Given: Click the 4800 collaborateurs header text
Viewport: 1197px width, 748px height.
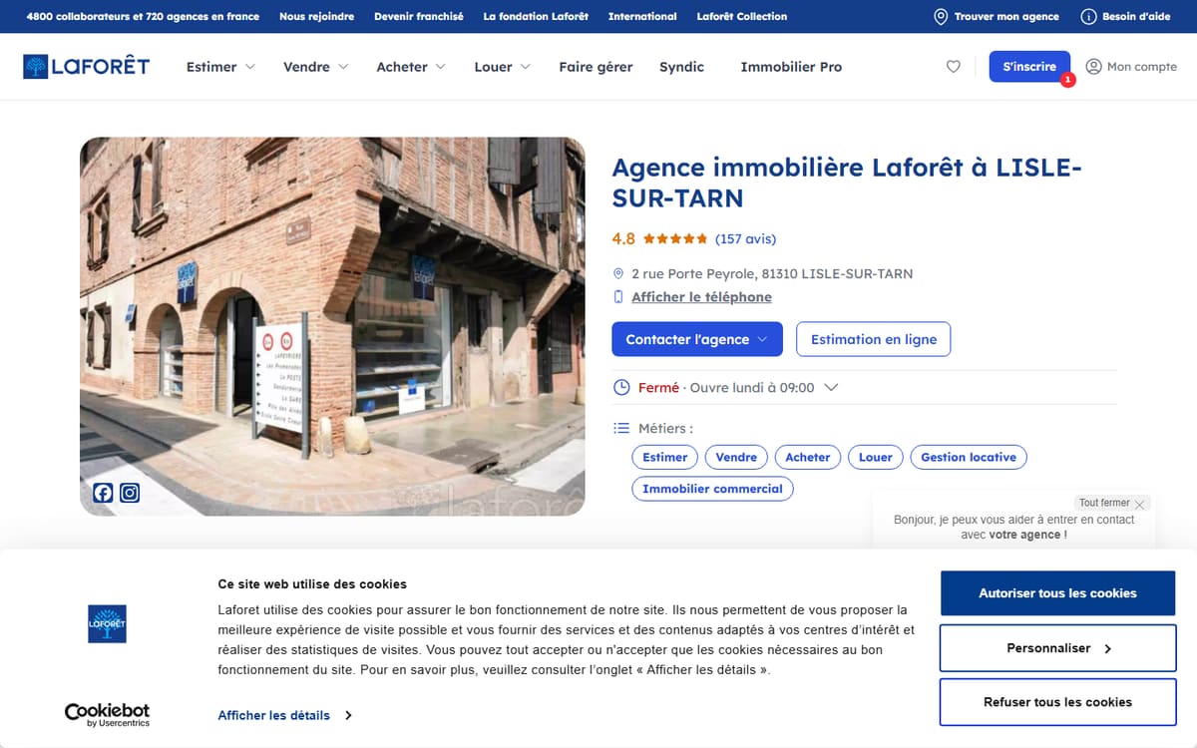Looking at the screenshot, I should coord(143,17).
